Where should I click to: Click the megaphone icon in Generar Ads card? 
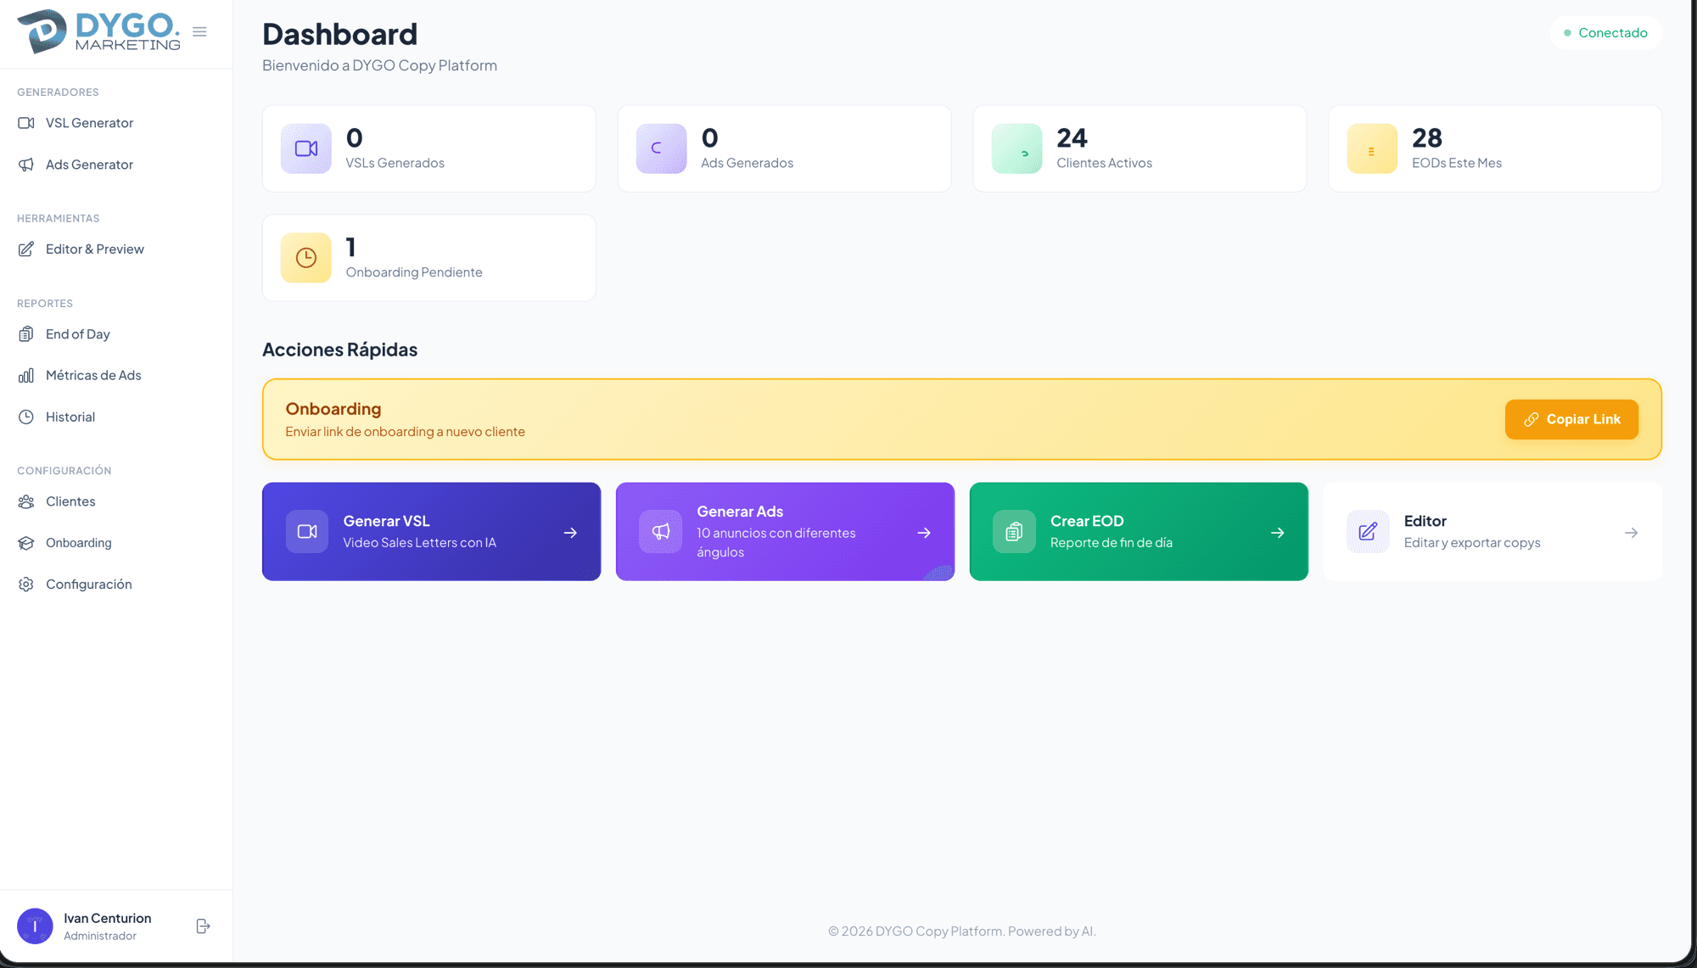point(661,532)
